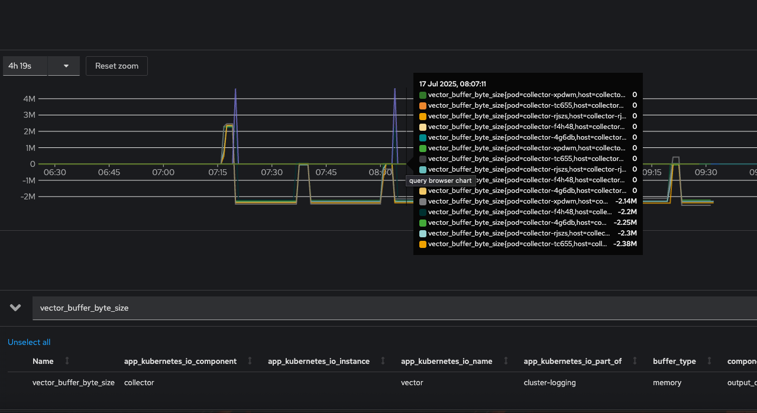Click the cluster-logging cell in the table
The image size is (757, 413).
pos(549,383)
